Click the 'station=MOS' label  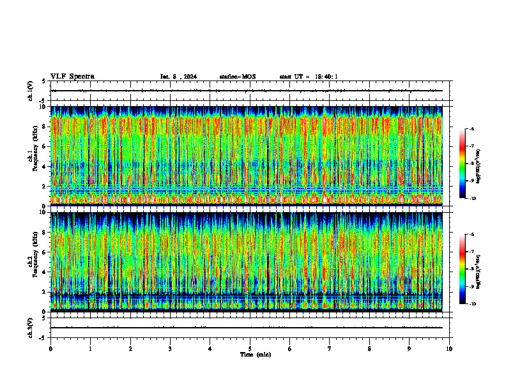(238, 77)
